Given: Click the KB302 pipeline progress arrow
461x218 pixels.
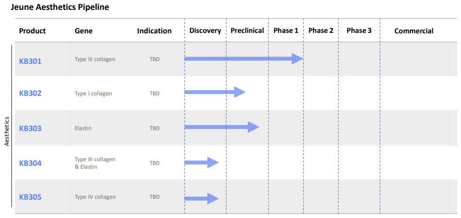Looking at the screenshot, I should (215, 92).
